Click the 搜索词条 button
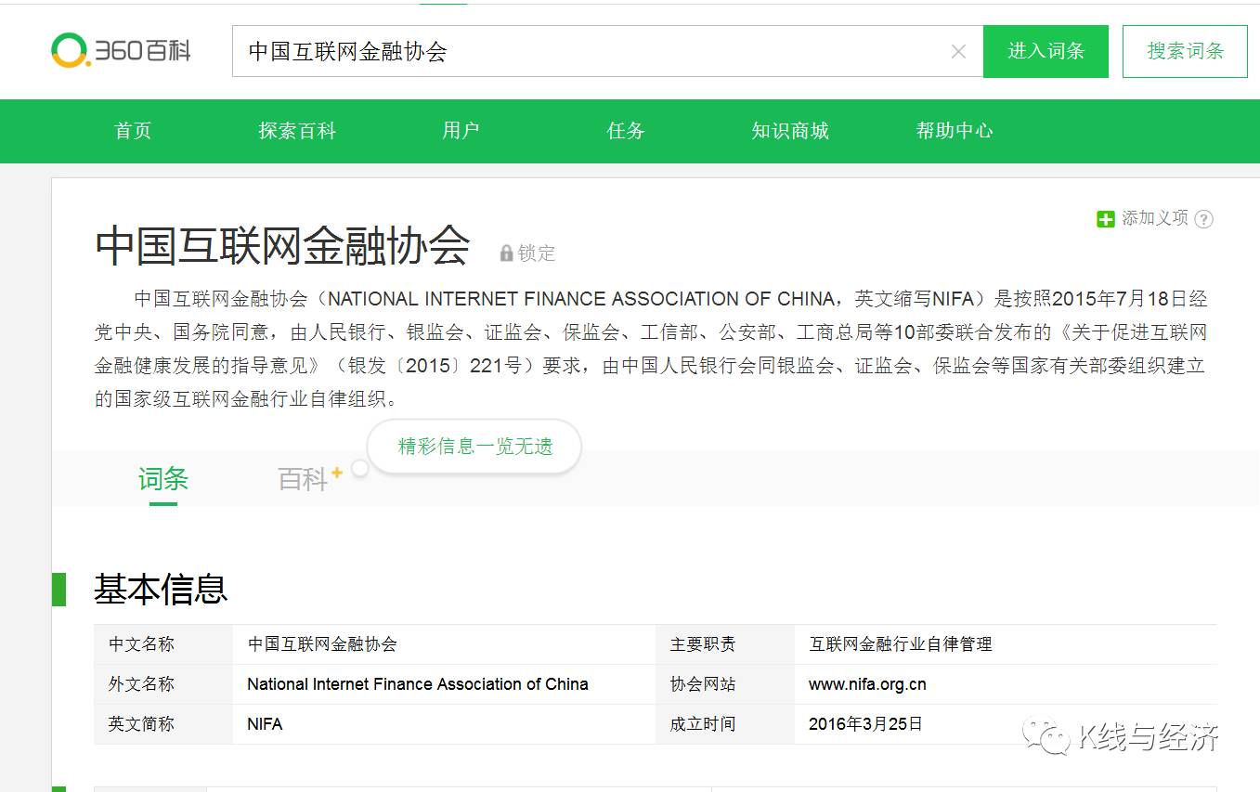 (1185, 51)
